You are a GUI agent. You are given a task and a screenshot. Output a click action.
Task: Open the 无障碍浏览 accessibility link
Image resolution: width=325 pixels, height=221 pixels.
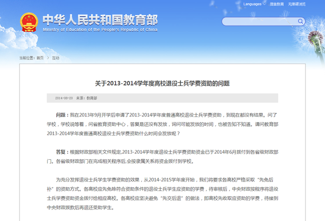tap(297, 4)
